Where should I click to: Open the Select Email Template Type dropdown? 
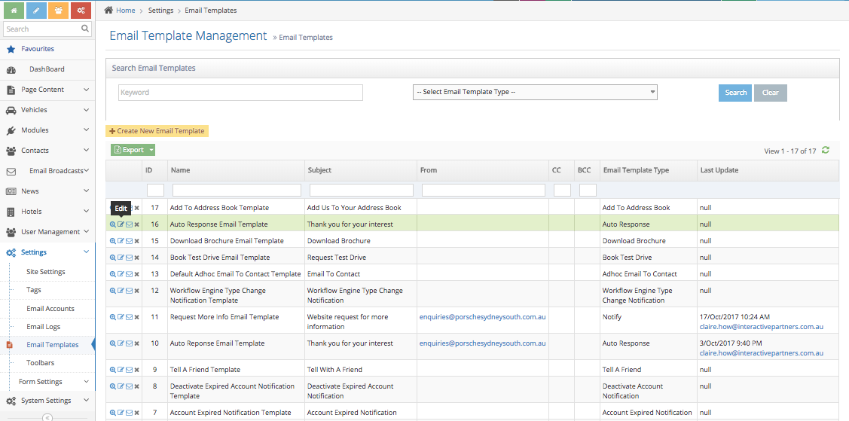535,92
